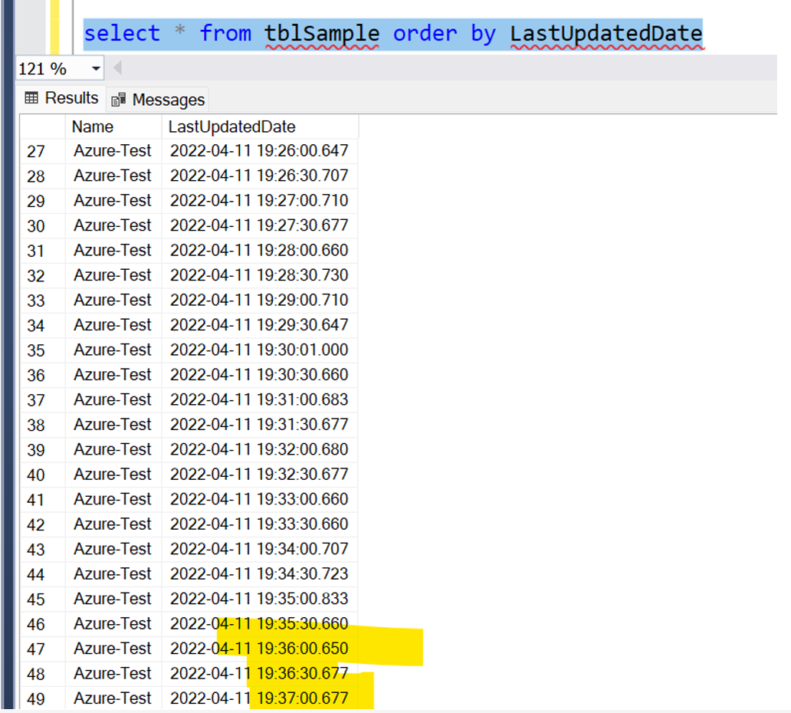
Task: Select row header 40
Action: click(42, 475)
